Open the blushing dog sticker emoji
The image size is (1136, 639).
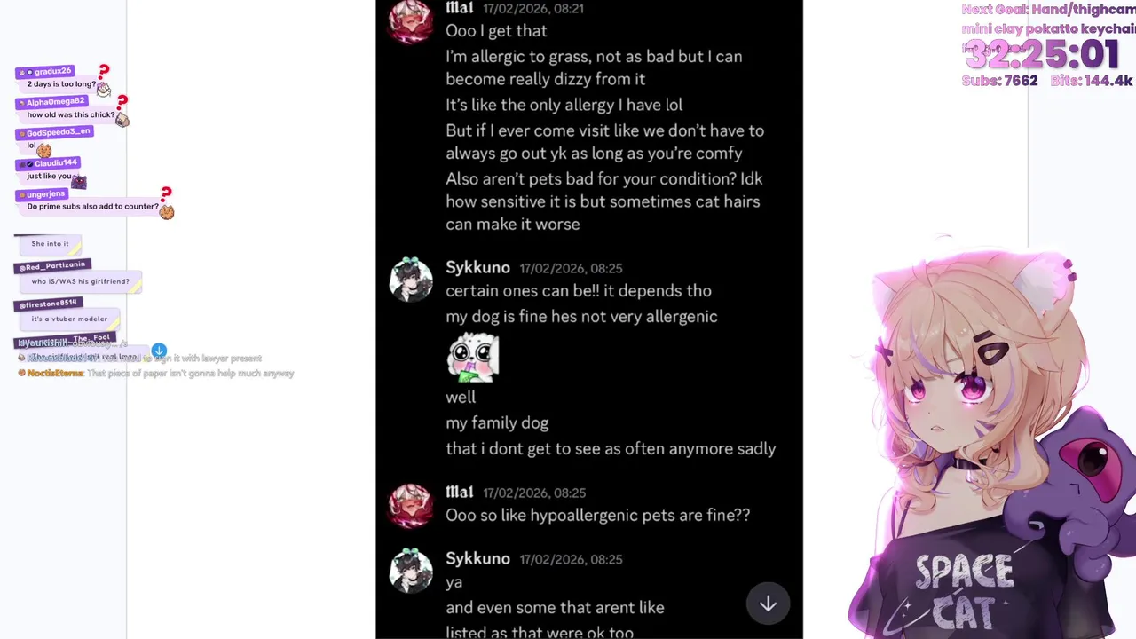point(472,357)
